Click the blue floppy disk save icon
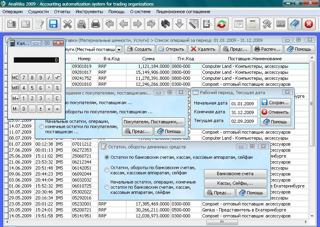320x227 pixels. pyautogui.click(x=53, y=24)
